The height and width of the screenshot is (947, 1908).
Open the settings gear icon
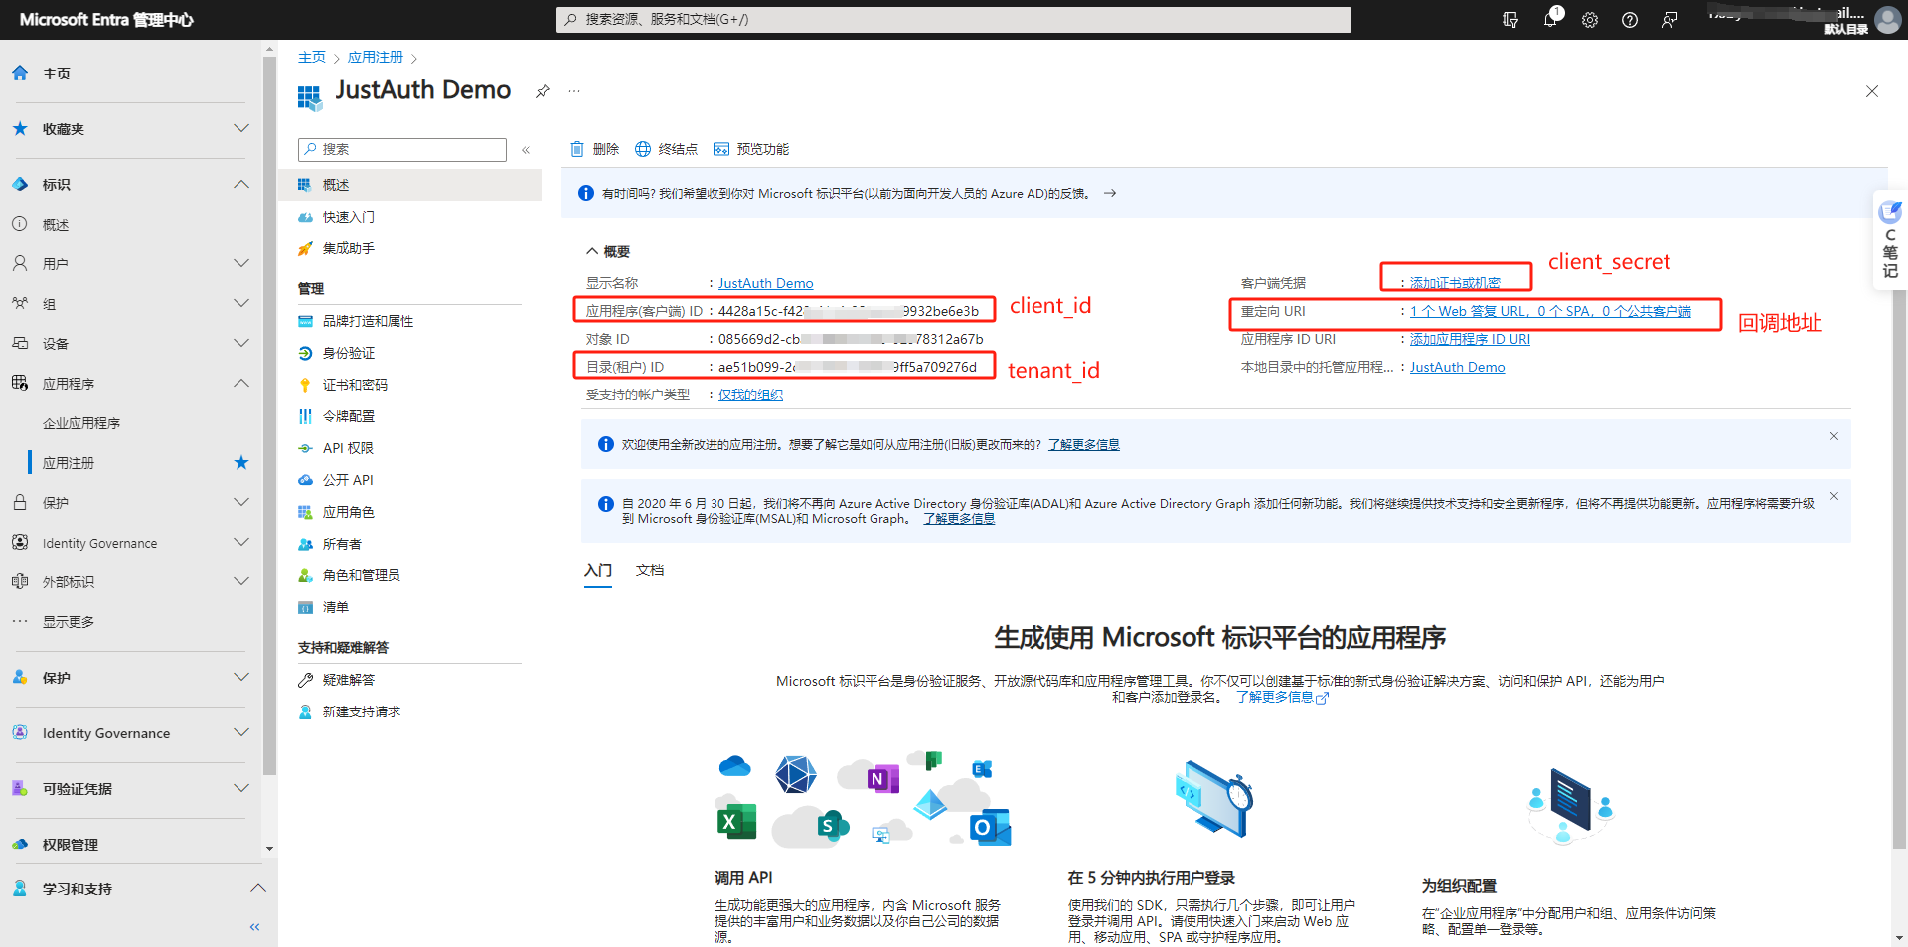(x=1590, y=20)
